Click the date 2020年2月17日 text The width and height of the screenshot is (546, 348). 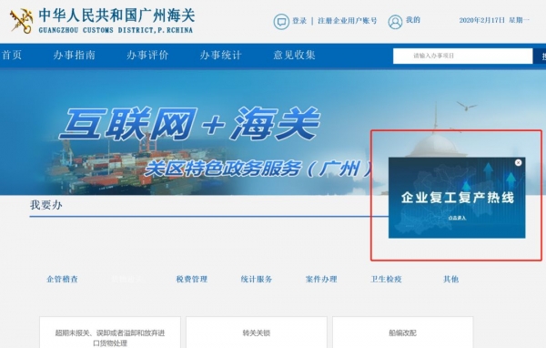click(x=482, y=20)
